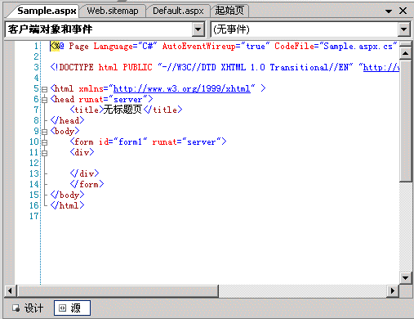Click the scroll up arrow in vertical scrollbar

[x=405, y=53]
